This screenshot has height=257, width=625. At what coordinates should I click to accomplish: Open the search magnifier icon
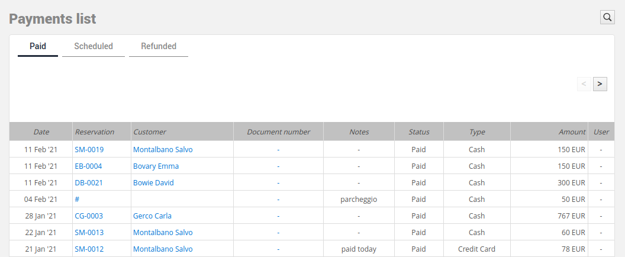coord(607,17)
